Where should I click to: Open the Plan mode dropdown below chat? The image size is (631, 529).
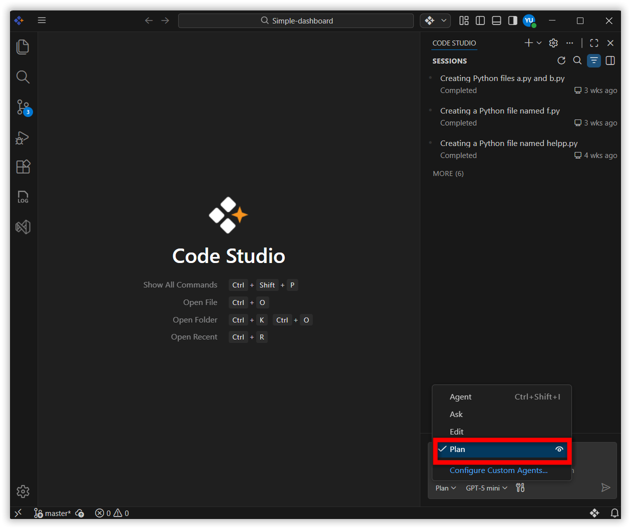(445, 488)
